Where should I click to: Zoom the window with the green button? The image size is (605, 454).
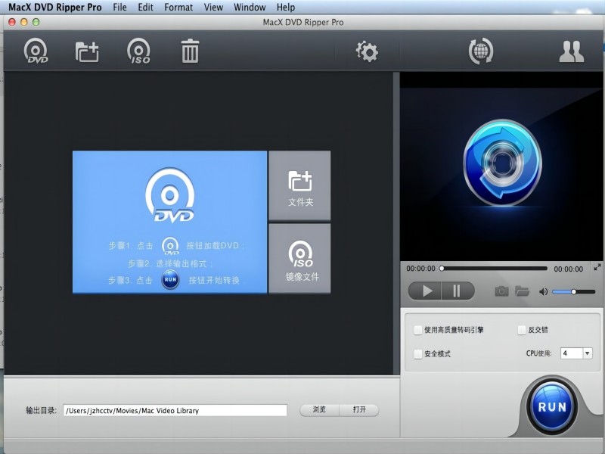(36, 23)
